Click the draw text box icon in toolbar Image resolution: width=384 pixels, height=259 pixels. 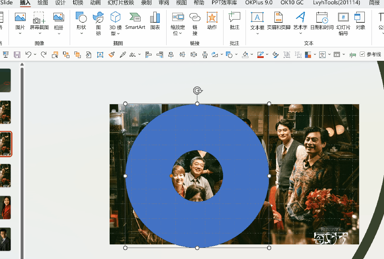(100, 54)
